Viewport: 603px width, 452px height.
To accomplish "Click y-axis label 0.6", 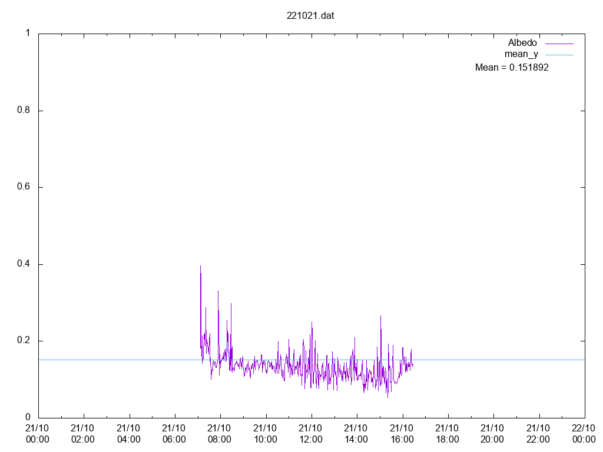I will [x=24, y=187].
